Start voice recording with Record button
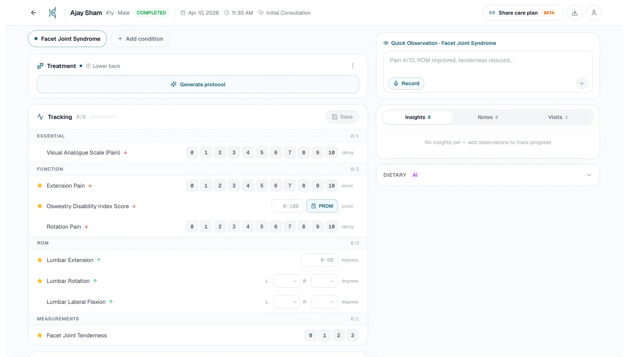Screen dimensions: 628x357 click(x=406, y=84)
